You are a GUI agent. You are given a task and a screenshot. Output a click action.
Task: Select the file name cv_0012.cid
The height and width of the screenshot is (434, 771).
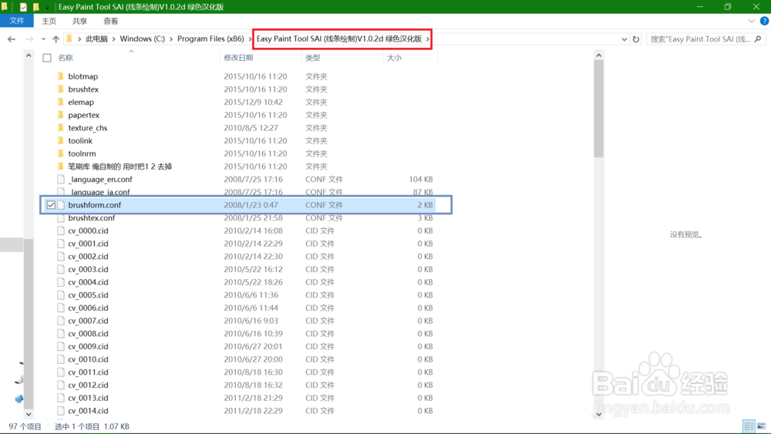pos(88,385)
